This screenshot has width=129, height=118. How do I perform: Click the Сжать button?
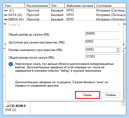[x=88, y=95]
